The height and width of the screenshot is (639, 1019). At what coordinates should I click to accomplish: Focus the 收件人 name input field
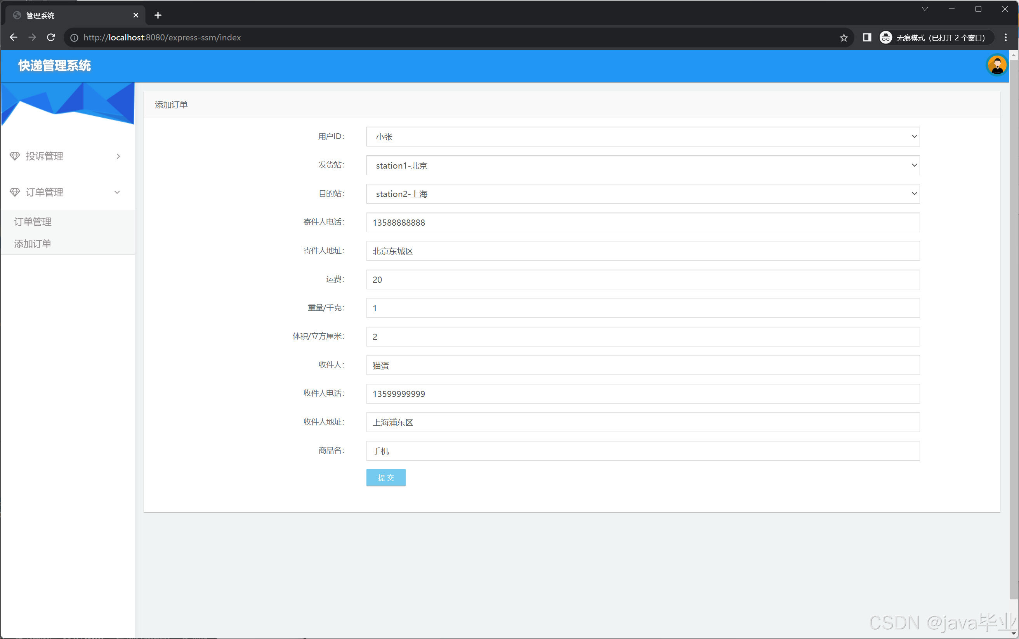point(643,365)
